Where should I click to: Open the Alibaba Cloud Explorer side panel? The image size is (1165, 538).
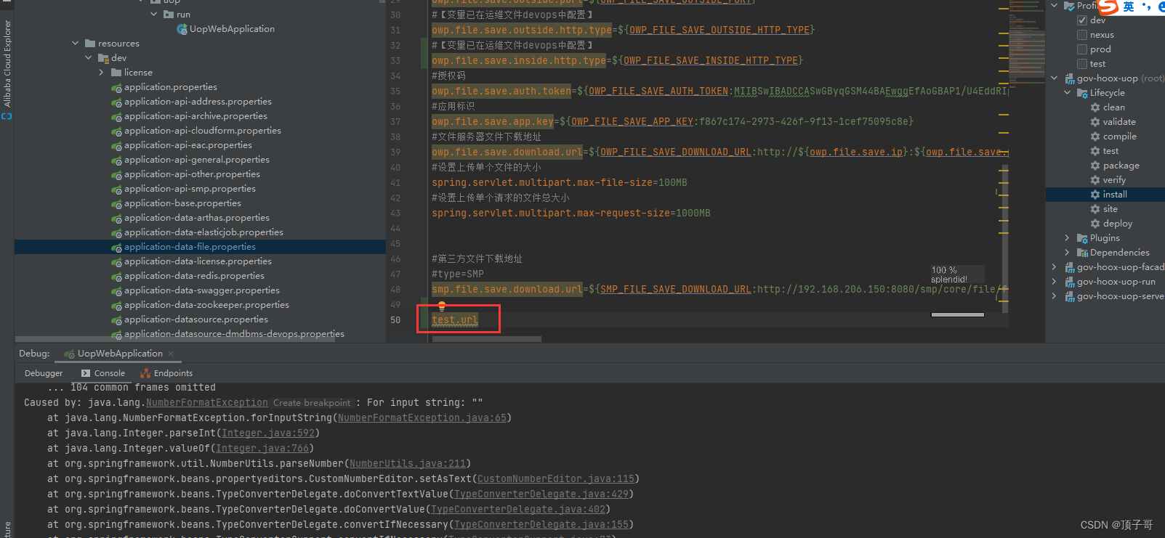(7, 69)
